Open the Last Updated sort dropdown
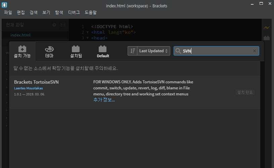 point(153,51)
